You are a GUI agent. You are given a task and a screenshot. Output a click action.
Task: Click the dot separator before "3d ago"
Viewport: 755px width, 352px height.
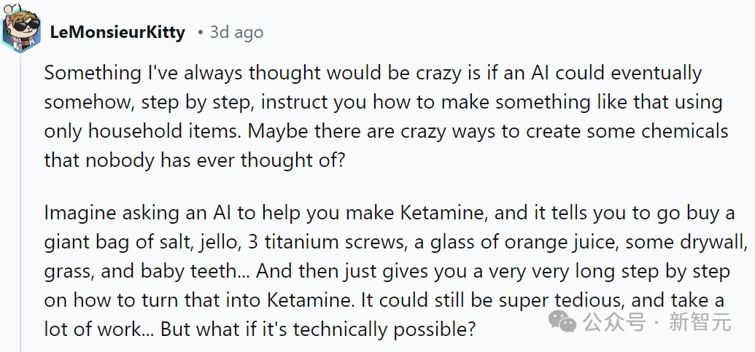pyautogui.click(x=199, y=33)
